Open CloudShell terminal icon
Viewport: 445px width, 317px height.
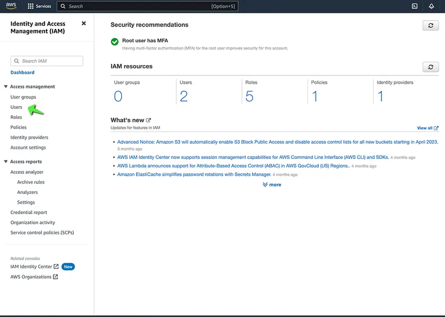click(x=415, y=6)
